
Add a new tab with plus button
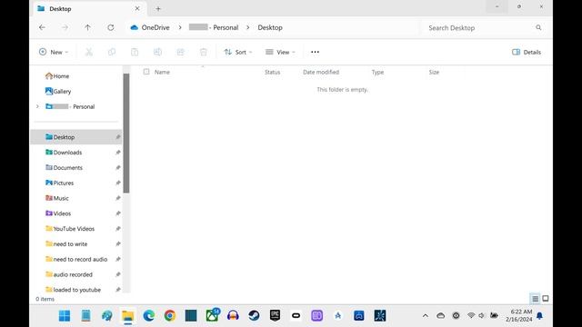pyautogui.click(x=158, y=8)
